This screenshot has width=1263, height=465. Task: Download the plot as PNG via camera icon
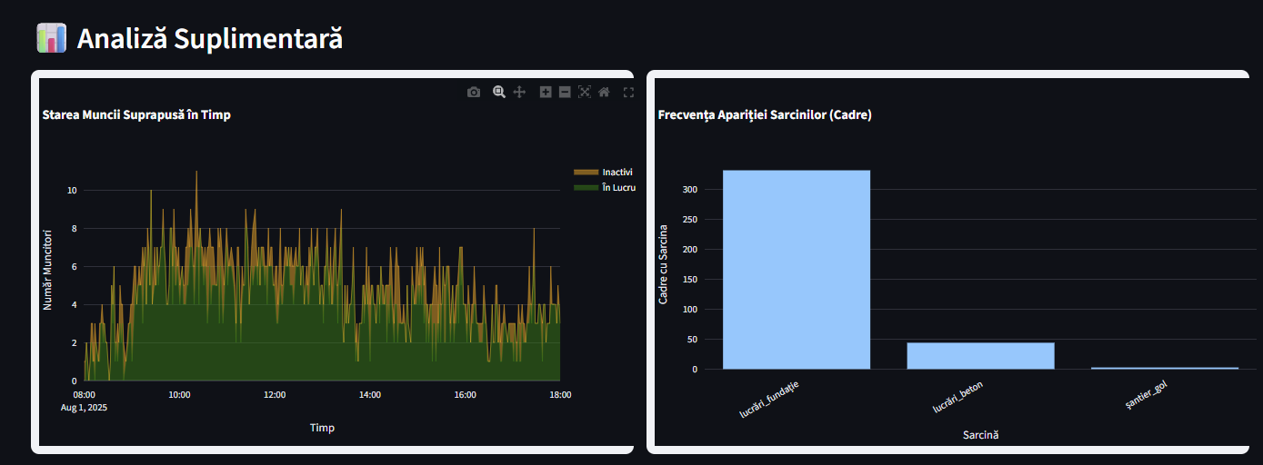pos(474,92)
